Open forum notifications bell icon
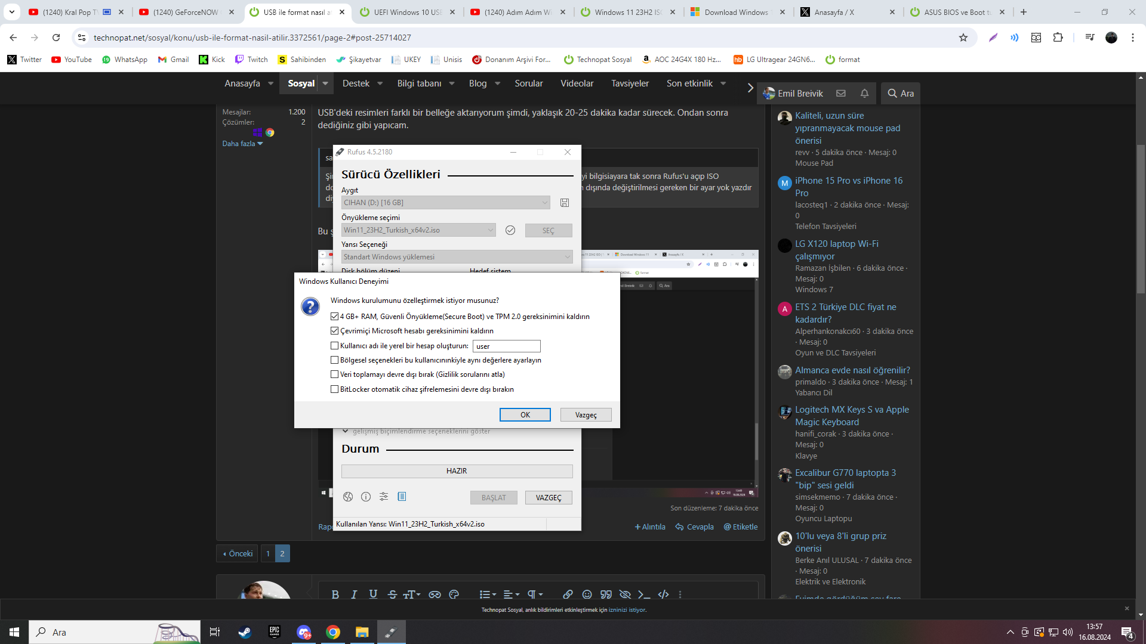 tap(864, 93)
